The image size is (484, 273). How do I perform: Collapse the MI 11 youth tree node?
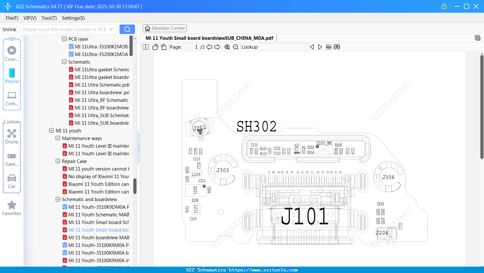click(51, 130)
